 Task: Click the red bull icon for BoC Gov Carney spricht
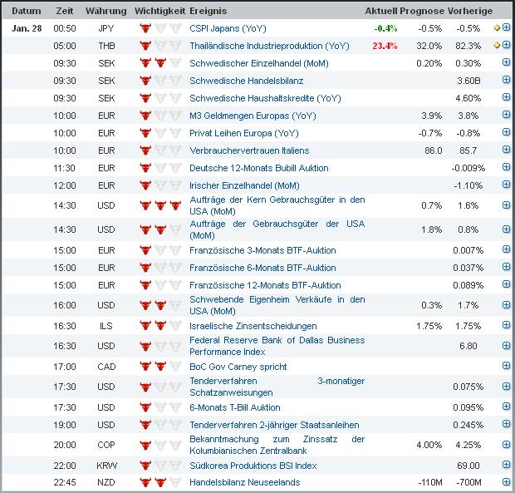tap(145, 367)
